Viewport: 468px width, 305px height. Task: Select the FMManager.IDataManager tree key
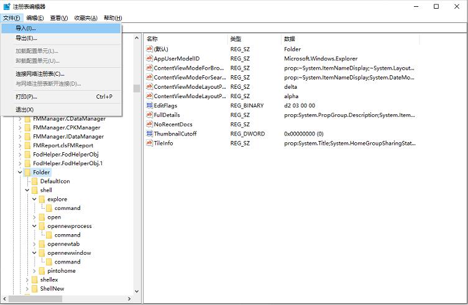tap(68, 137)
